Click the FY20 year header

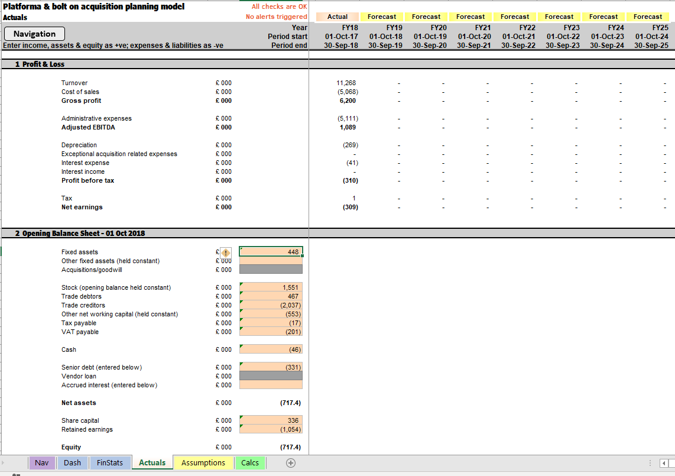(x=439, y=28)
